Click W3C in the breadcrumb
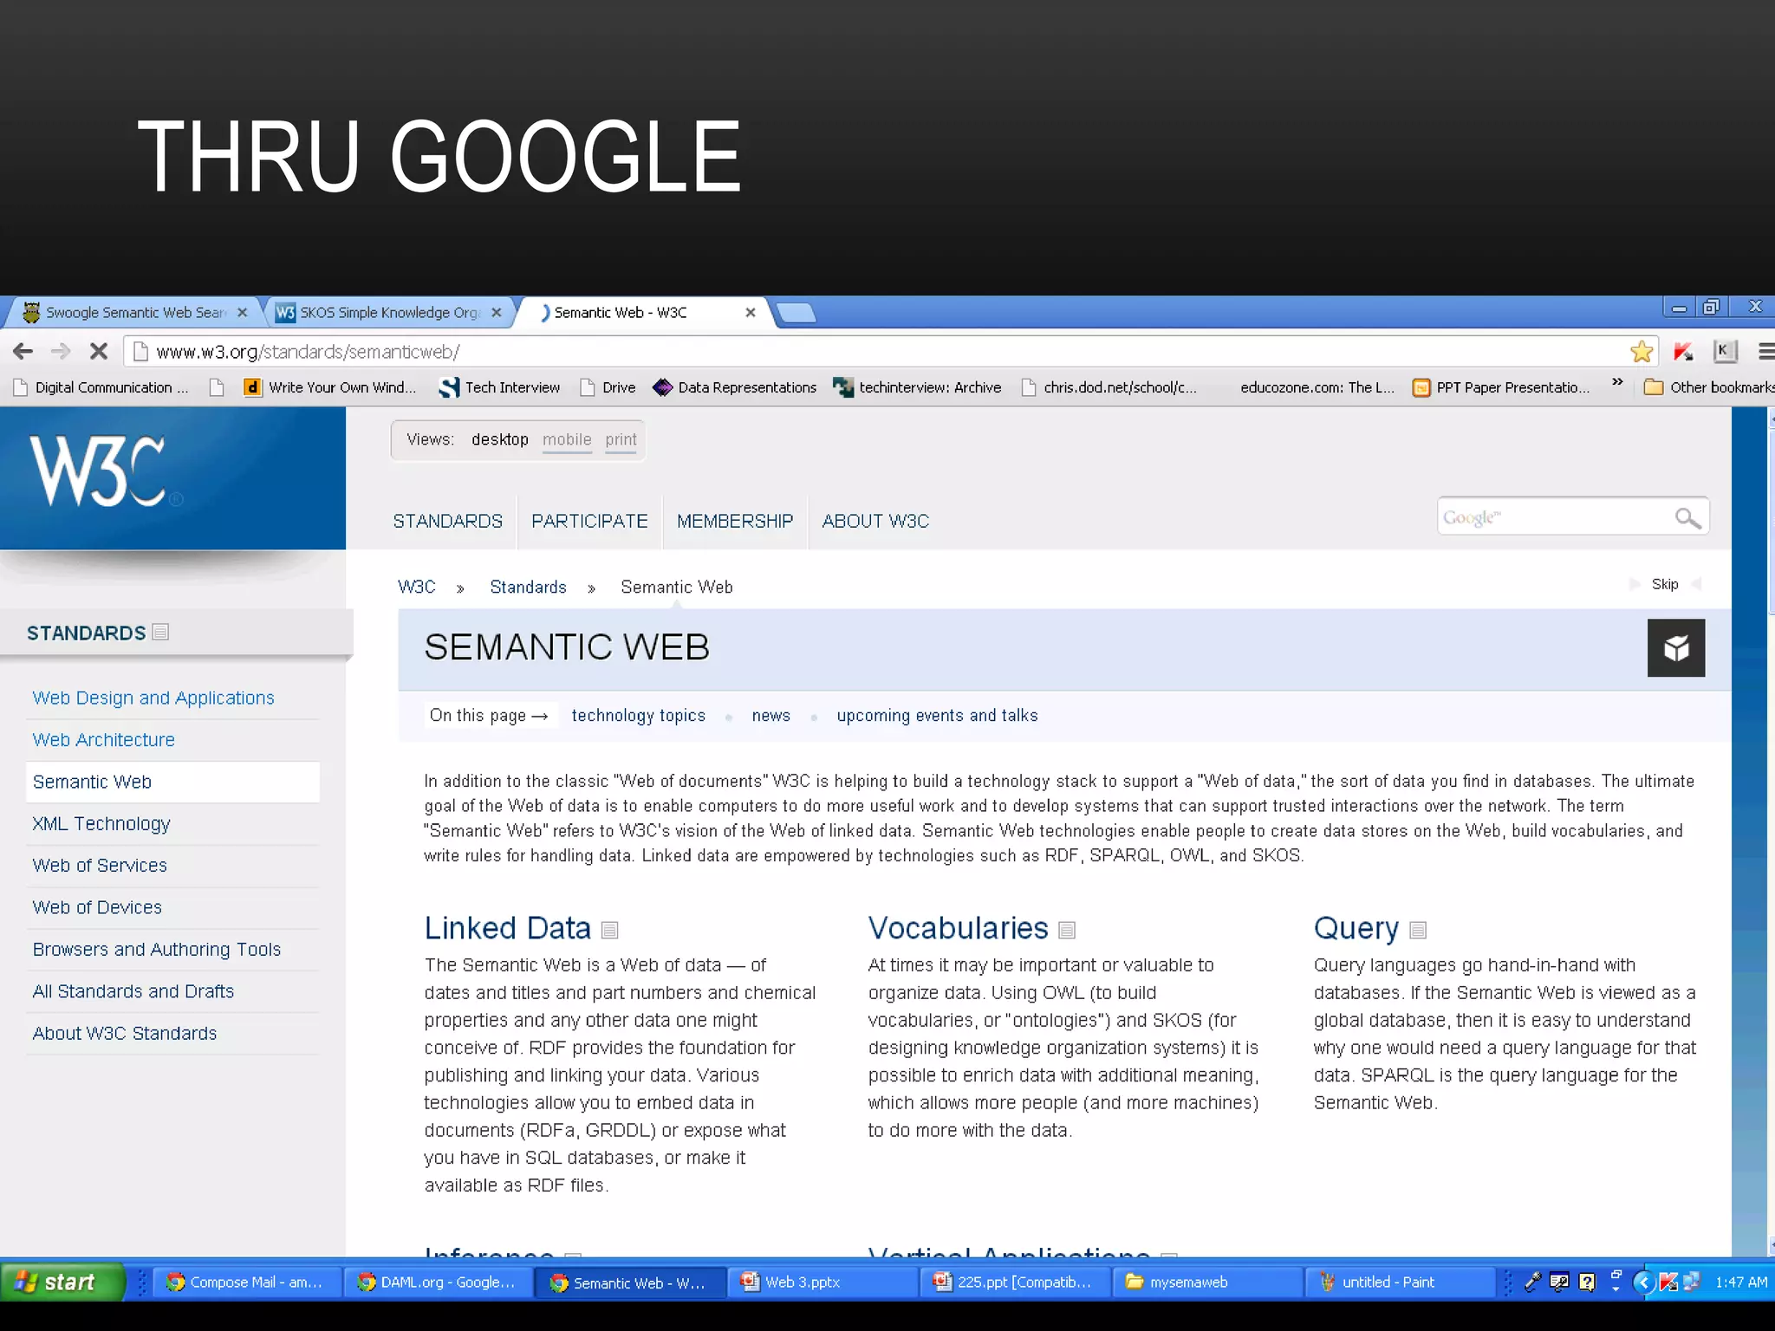 click(x=417, y=587)
